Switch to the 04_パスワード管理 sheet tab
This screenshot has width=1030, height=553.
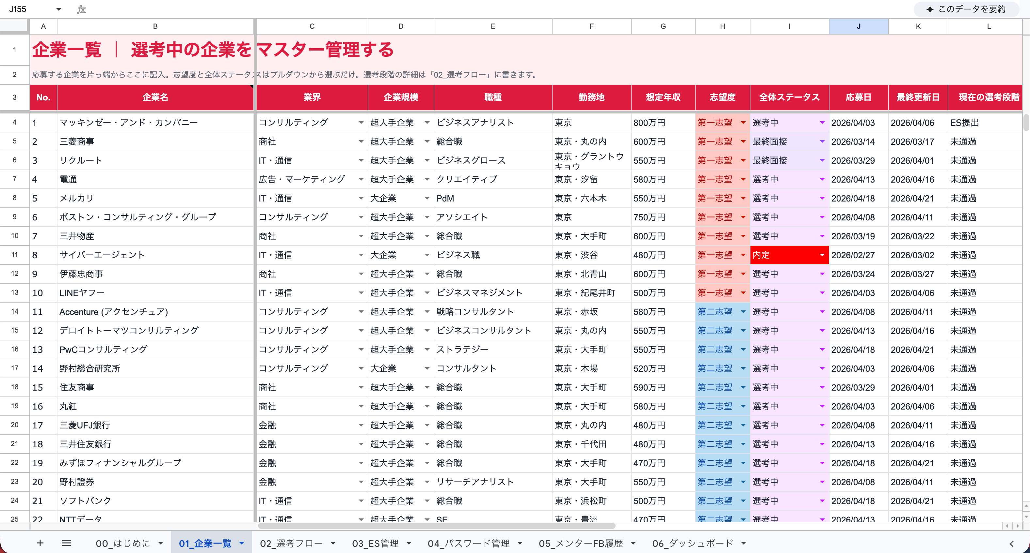point(469,543)
